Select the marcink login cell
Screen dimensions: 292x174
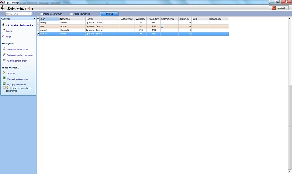pos(50,30)
